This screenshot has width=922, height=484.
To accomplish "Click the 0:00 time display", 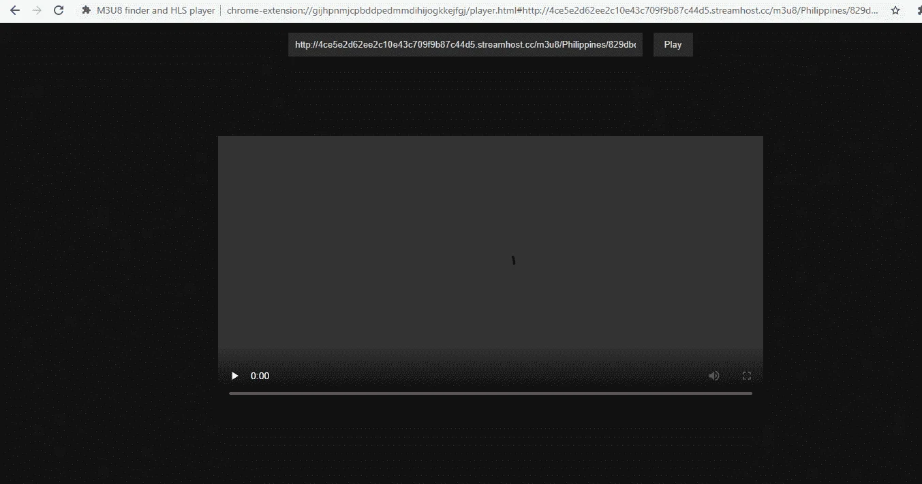I will click(260, 376).
